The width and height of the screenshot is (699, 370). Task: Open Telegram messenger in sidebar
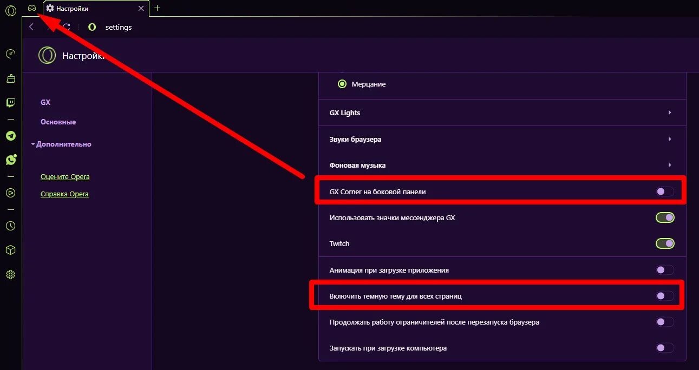(x=10, y=136)
